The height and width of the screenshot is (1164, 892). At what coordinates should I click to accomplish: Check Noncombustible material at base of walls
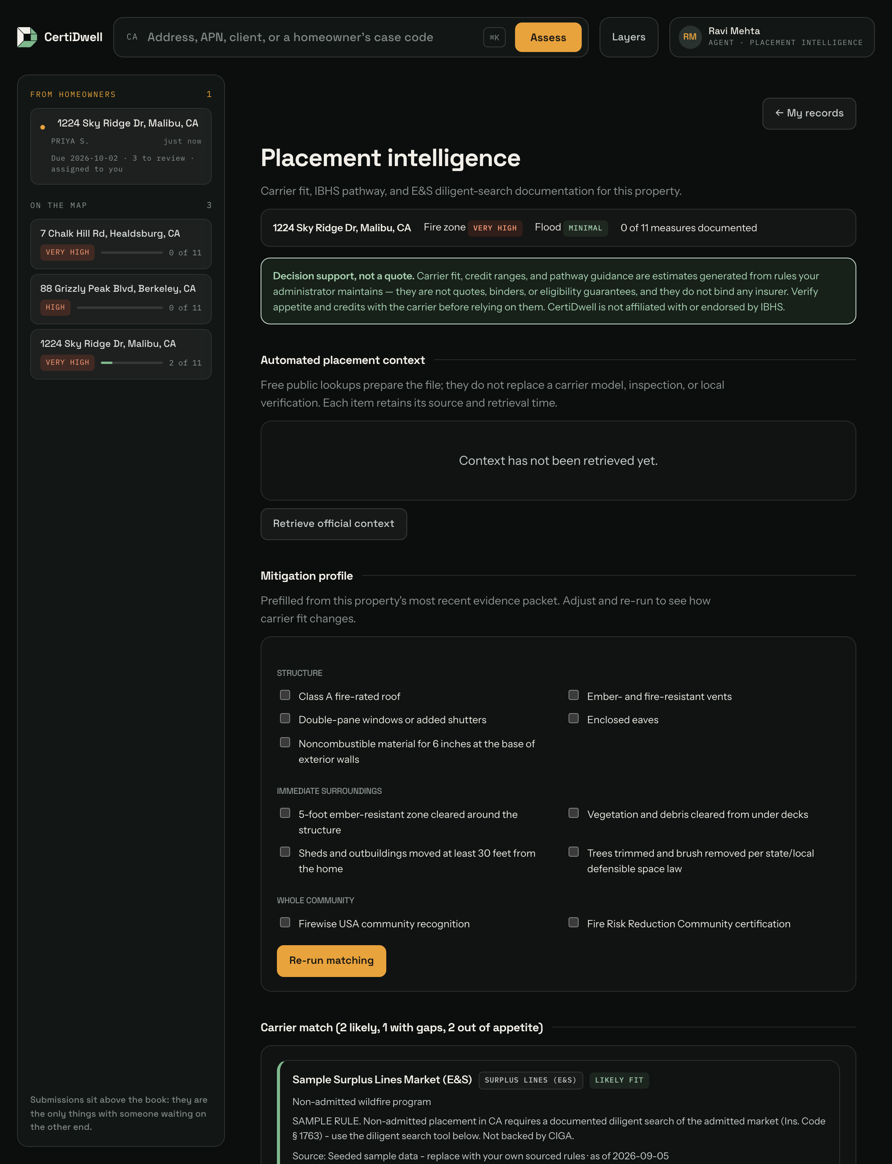285,742
